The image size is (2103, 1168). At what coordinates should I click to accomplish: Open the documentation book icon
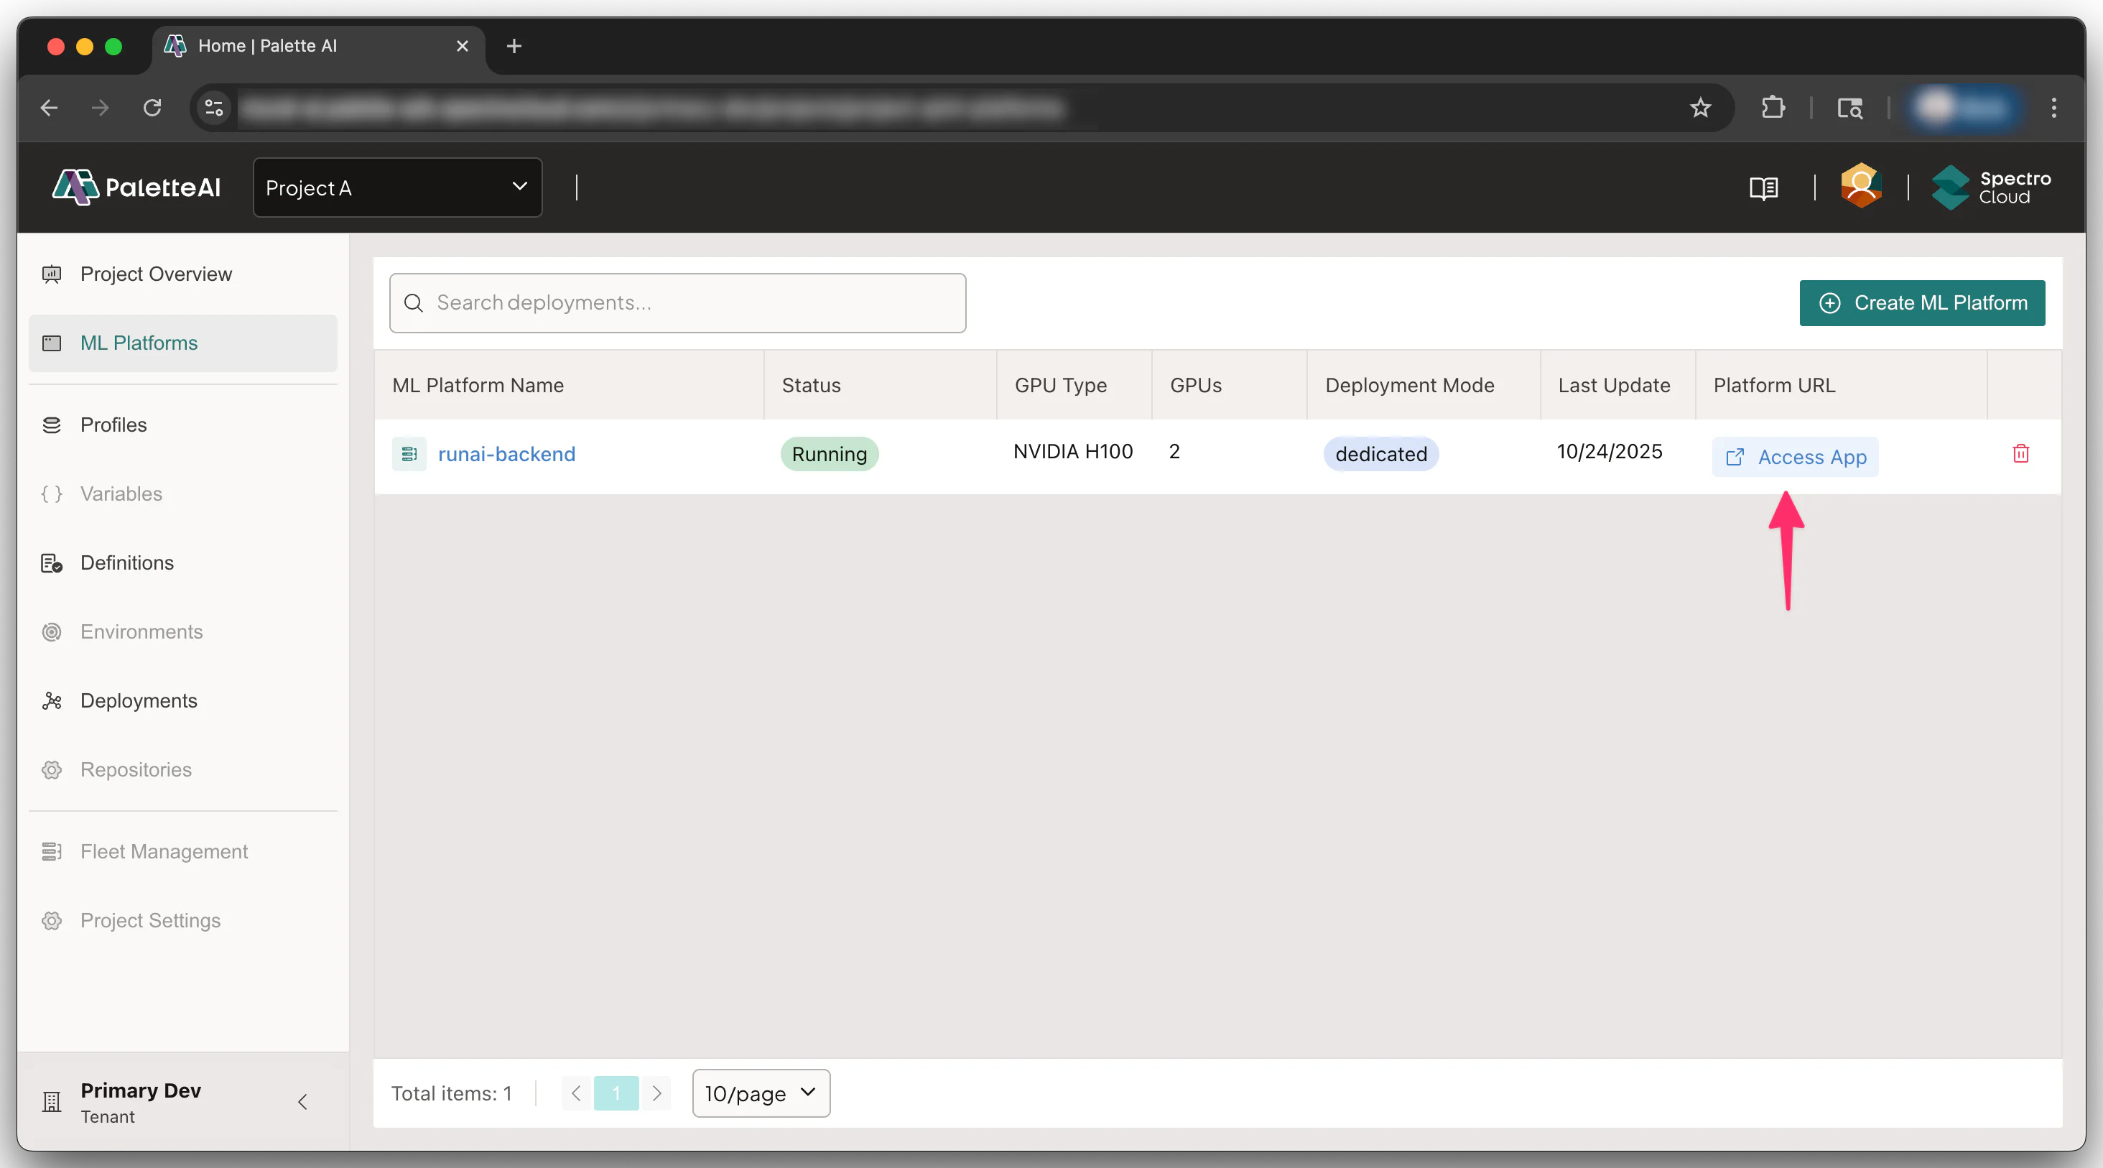(x=1763, y=187)
